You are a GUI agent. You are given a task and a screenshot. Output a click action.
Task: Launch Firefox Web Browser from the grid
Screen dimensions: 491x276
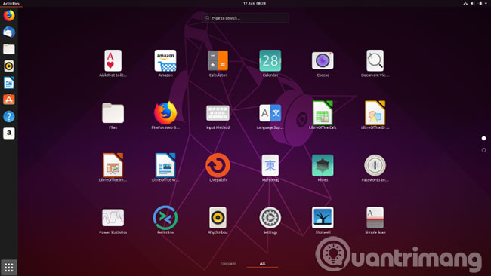pyautogui.click(x=165, y=113)
